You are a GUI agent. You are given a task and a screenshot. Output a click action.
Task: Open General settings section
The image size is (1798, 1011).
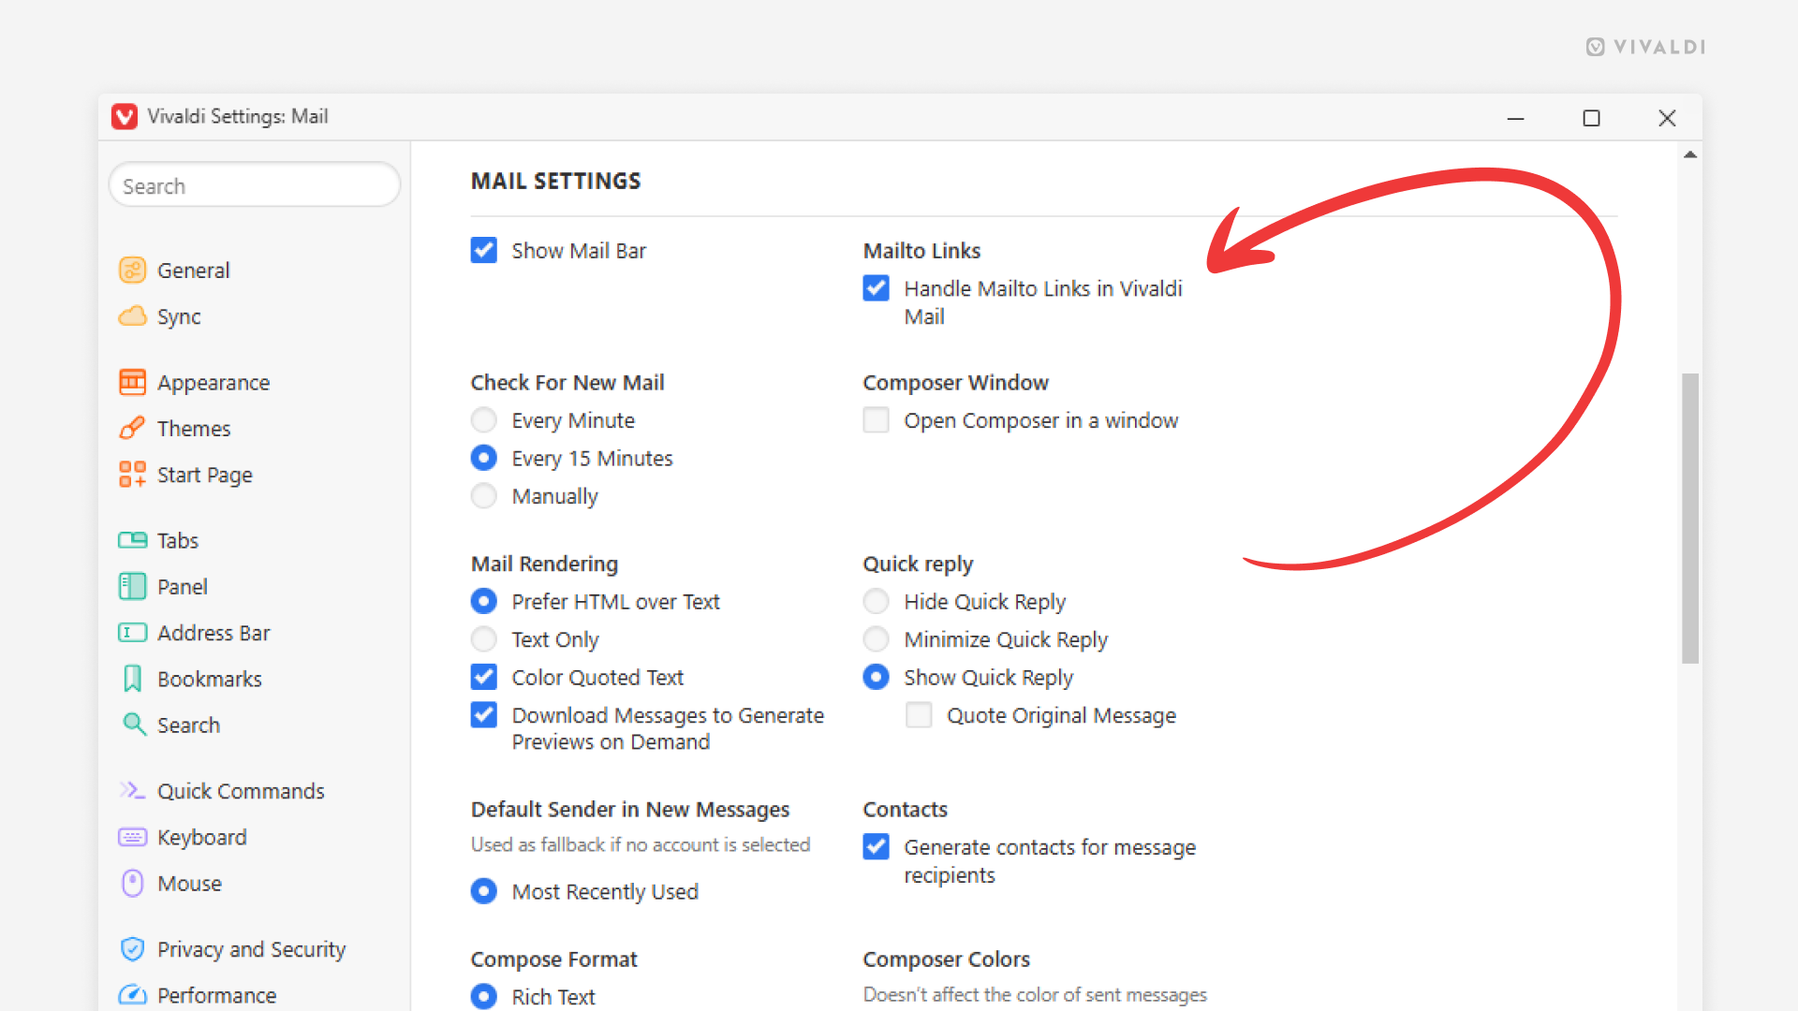(x=192, y=271)
